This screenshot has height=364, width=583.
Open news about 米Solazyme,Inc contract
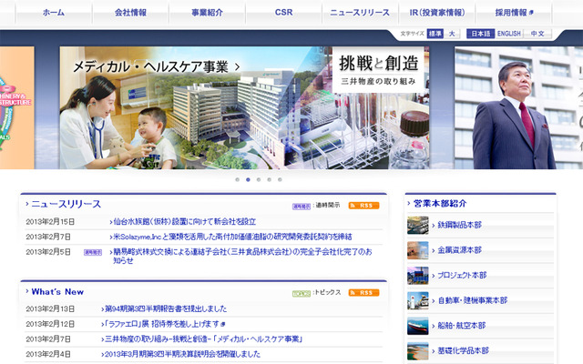tap(232, 237)
